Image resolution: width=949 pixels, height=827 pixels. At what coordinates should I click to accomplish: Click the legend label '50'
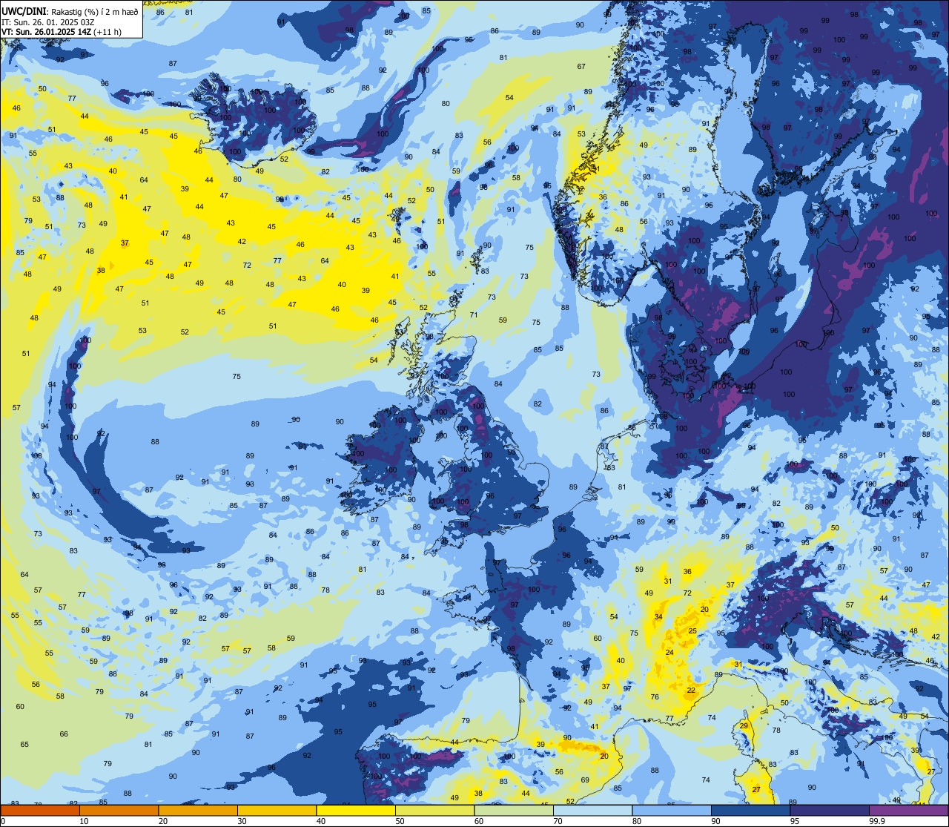(400, 821)
